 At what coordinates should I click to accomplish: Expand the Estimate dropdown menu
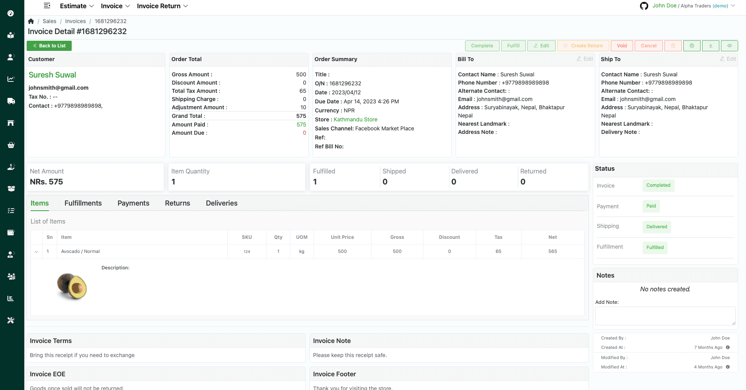pyautogui.click(x=77, y=6)
